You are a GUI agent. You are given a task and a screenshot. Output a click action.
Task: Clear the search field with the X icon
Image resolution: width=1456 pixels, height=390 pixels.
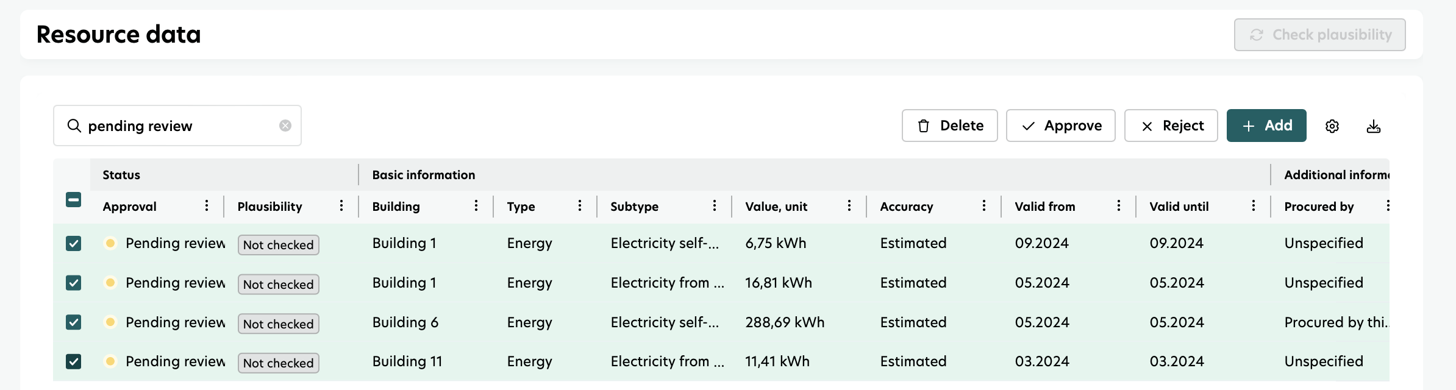coord(285,126)
